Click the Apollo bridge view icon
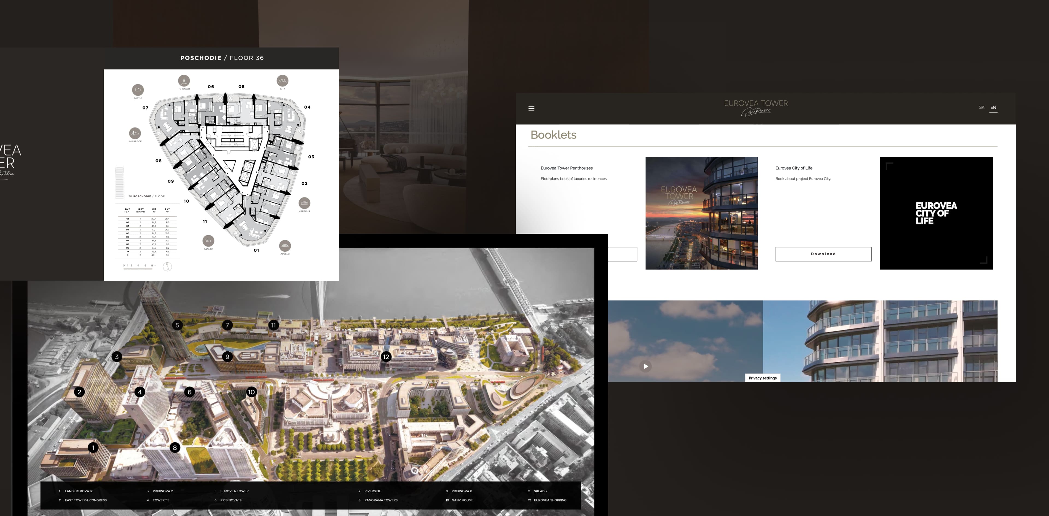 point(285,245)
